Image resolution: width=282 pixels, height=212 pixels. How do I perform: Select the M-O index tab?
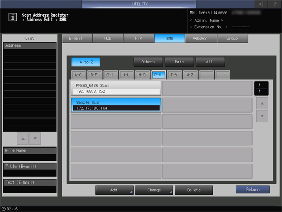[x=142, y=75]
